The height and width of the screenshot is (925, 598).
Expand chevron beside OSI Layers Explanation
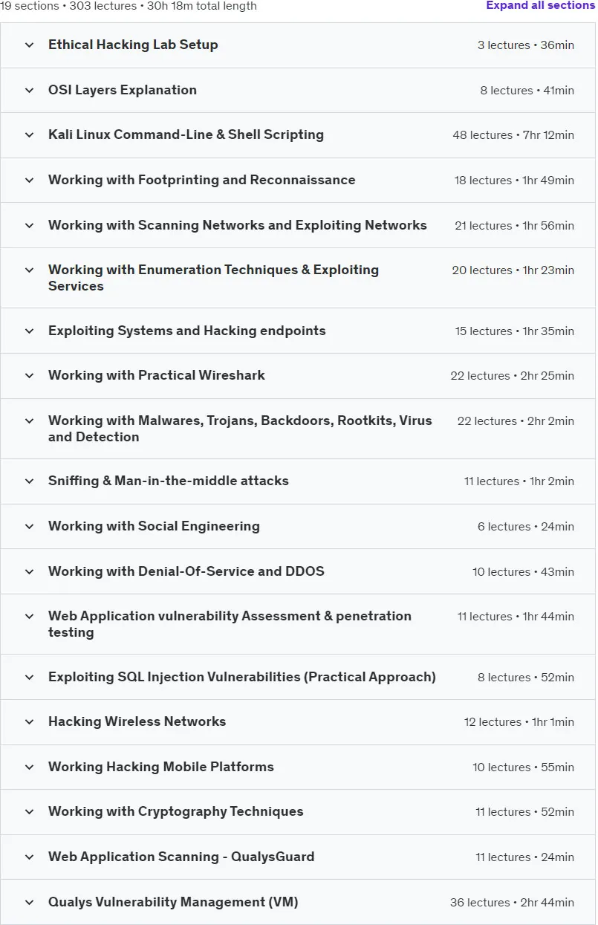coord(30,91)
